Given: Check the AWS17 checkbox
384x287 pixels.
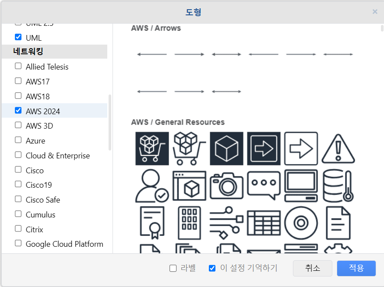Looking at the screenshot, I should coord(18,81).
